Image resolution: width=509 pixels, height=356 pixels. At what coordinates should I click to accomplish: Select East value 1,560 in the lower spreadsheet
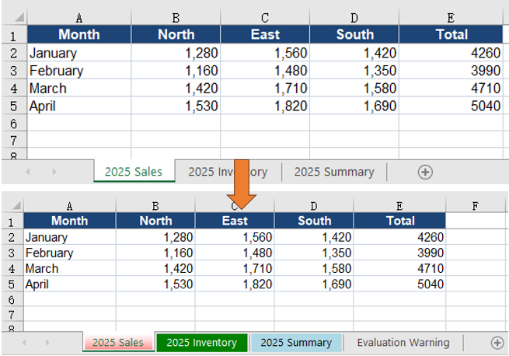tap(235, 237)
